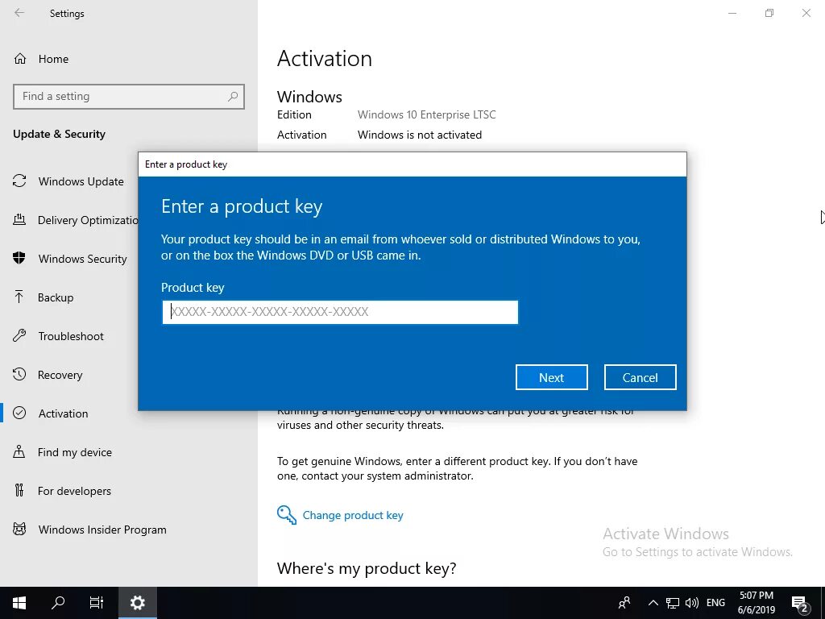Open the Backup section
Image resolution: width=825 pixels, height=619 pixels.
click(56, 297)
